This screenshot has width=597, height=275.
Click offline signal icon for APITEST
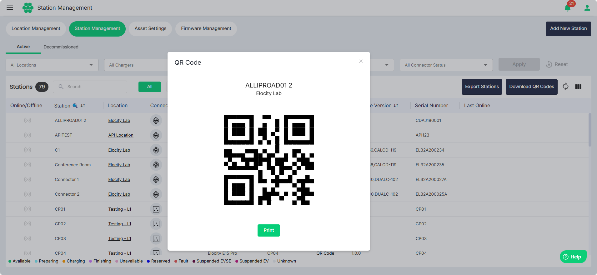point(28,135)
